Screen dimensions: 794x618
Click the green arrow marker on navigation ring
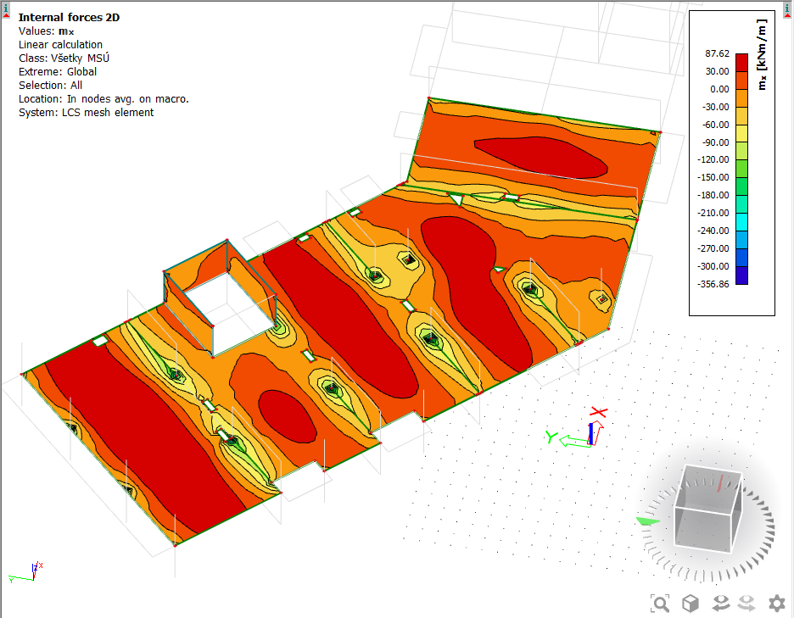click(648, 521)
